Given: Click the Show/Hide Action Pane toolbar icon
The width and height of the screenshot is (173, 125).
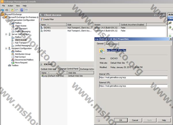Looking at the screenshot, I should (x=26, y=10).
